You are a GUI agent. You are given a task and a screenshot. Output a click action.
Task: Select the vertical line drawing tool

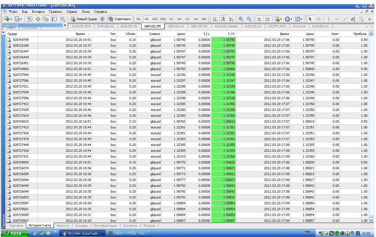(329, 19)
